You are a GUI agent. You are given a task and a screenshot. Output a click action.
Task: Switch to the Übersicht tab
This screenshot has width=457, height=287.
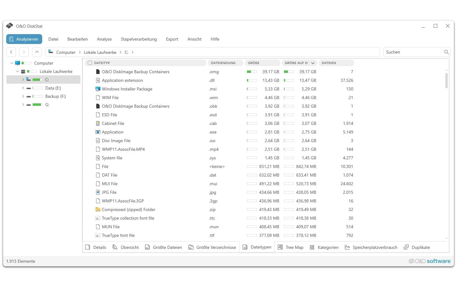126,247
